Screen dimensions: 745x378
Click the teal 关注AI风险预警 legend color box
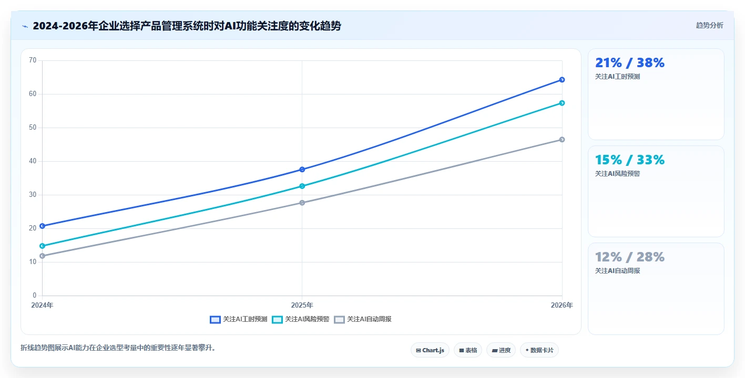pyautogui.click(x=277, y=319)
